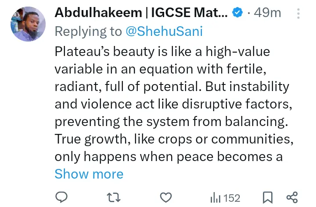Click the line "only happens when peace becomes a"
The height and width of the screenshot is (207, 316).
point(169,157)
